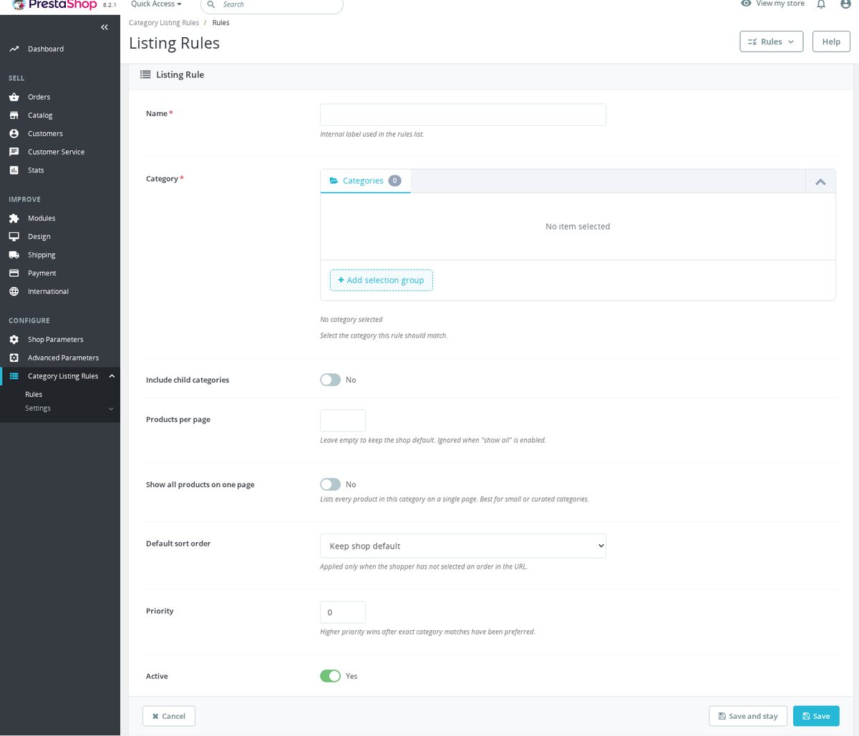The image size is (859, 736).
Task: Click the Cancel button
Action: pos(169,716)
